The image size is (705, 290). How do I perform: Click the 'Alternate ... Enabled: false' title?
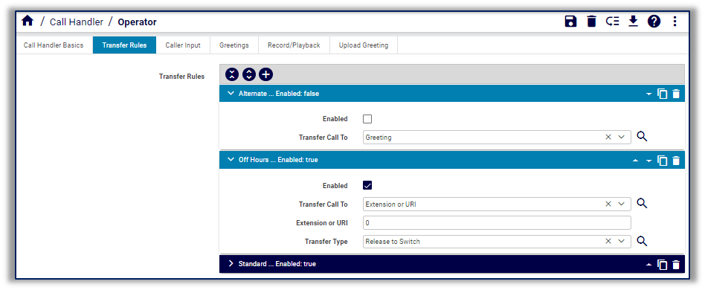279,94
